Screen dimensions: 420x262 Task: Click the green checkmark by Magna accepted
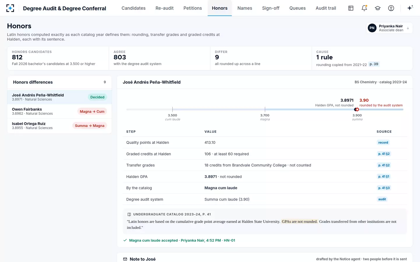tap(125, 240)
